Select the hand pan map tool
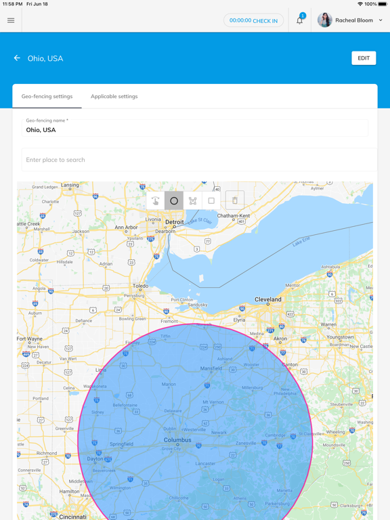 pos(155,200)
